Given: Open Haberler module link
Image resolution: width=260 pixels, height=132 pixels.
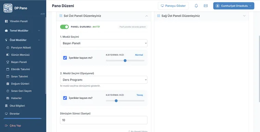Looking at the screenshot, I should coord(16,98).
